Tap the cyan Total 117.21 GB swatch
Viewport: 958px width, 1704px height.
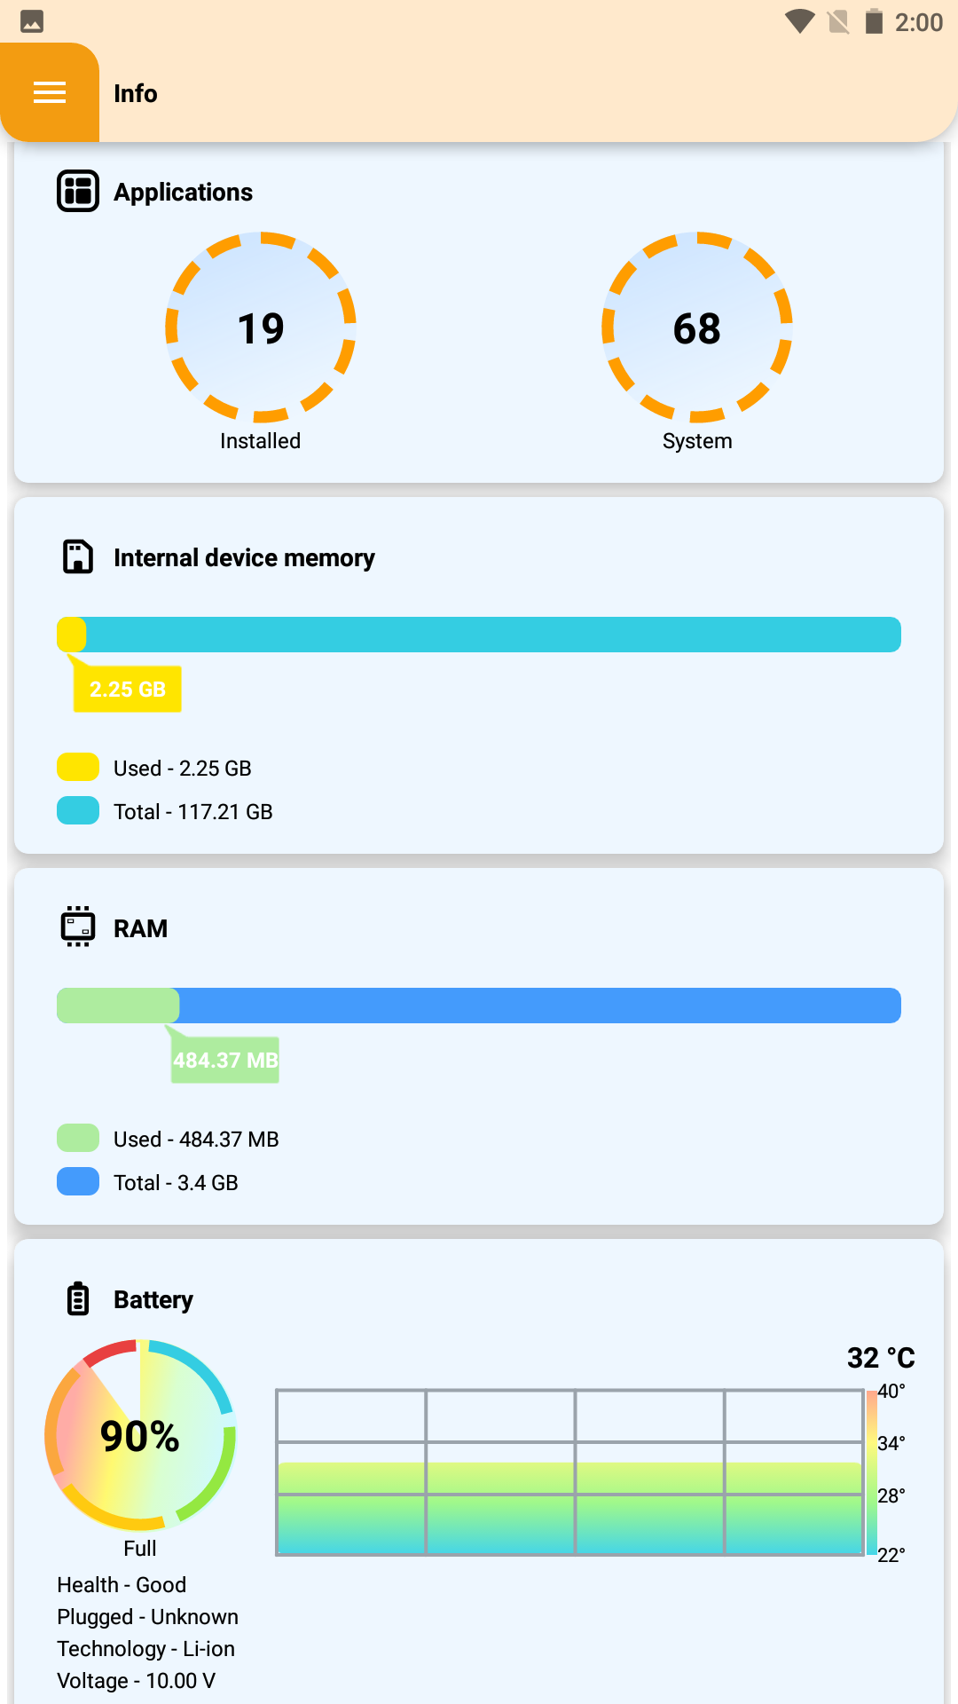[x=78, y=810]
